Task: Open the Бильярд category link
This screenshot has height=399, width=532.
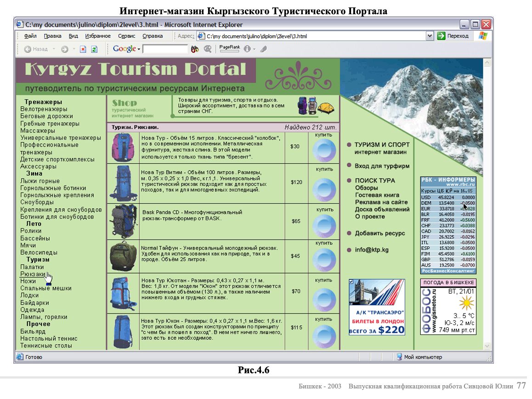Action: (x=33, y=331)
